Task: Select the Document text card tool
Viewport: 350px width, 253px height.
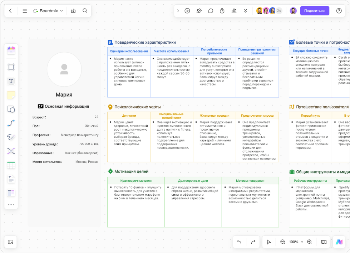Action: coord(11,179)
